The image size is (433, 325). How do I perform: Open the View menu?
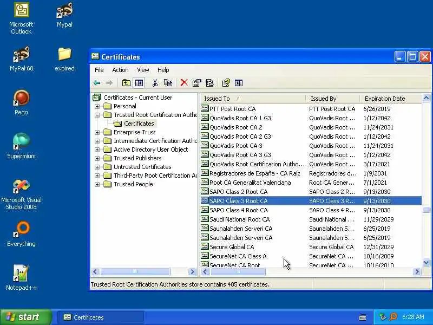click(x=143, y=70)
